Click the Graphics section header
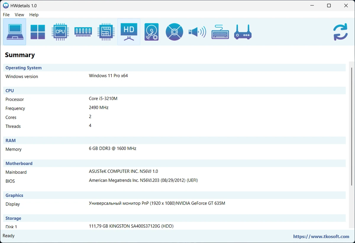Image resolution: width=355 pixels, height=243 pixels. [x=175, y=195]
